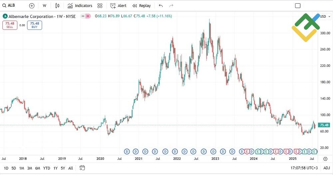
Task: Click the 75.48 BUY button
Action: 35,25
